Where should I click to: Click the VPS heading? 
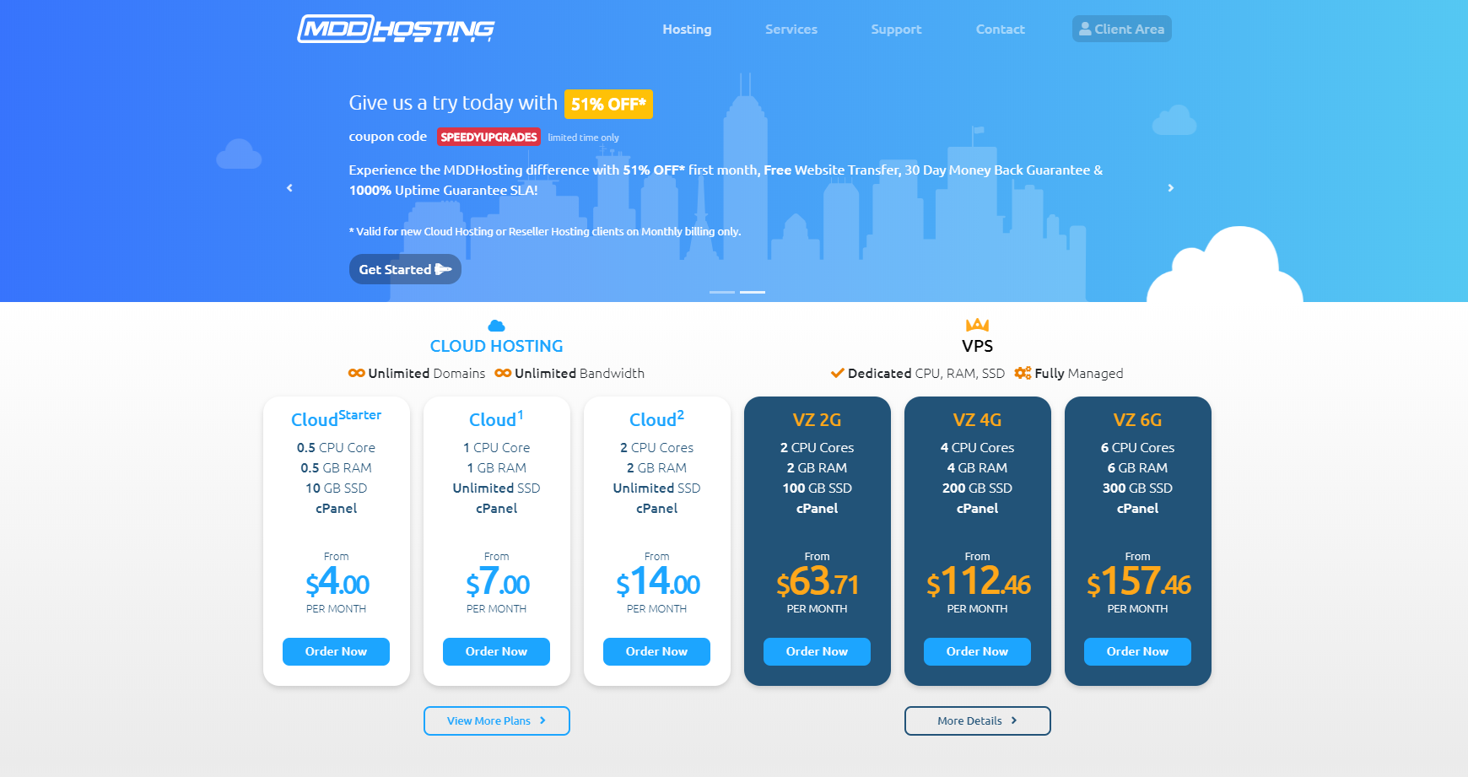(977, 346)
